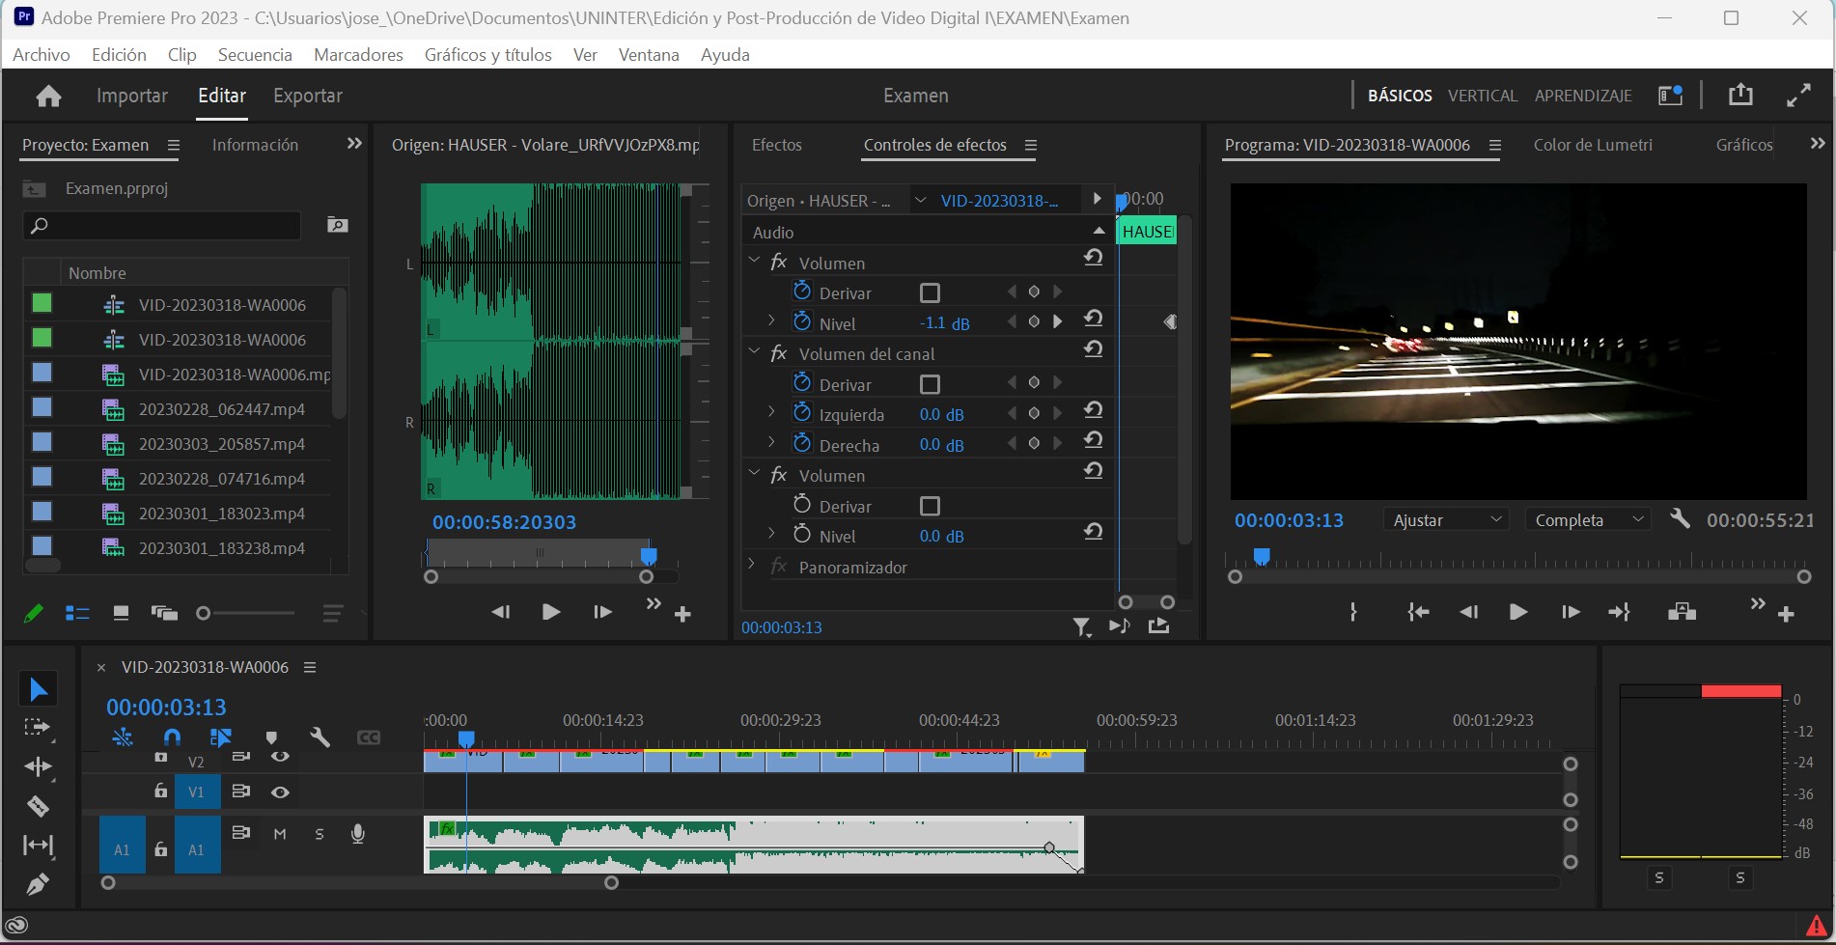
Task: Play the Source Monitor clip
Action: tap(551, 612)
